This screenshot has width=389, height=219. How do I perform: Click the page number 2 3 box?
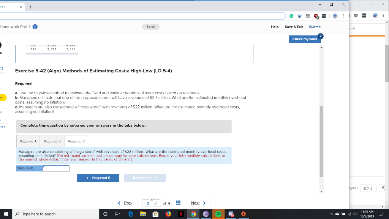point(152,203)
